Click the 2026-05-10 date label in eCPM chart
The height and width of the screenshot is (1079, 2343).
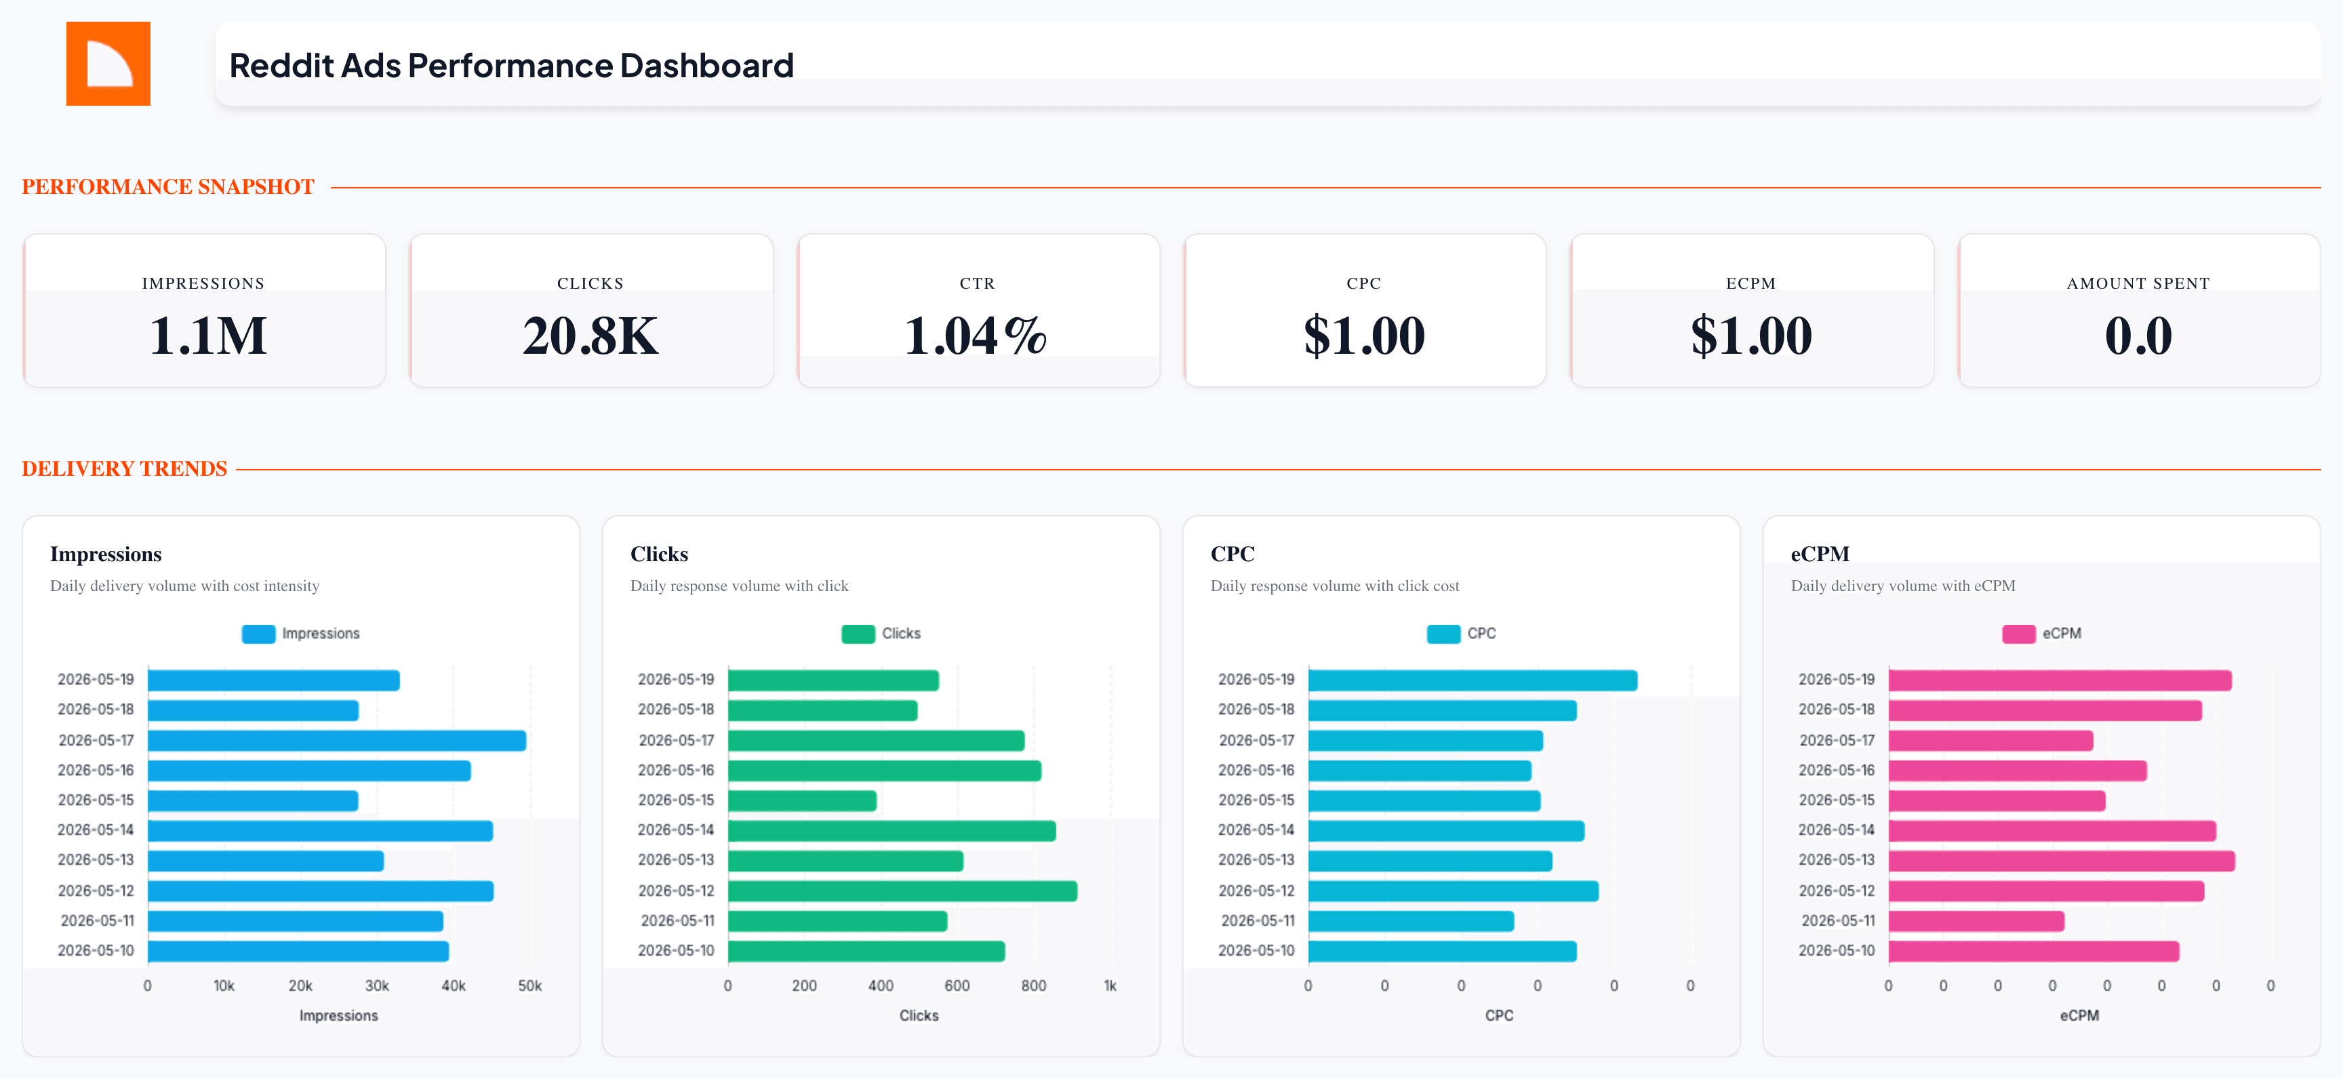[x=1837, y=950]
